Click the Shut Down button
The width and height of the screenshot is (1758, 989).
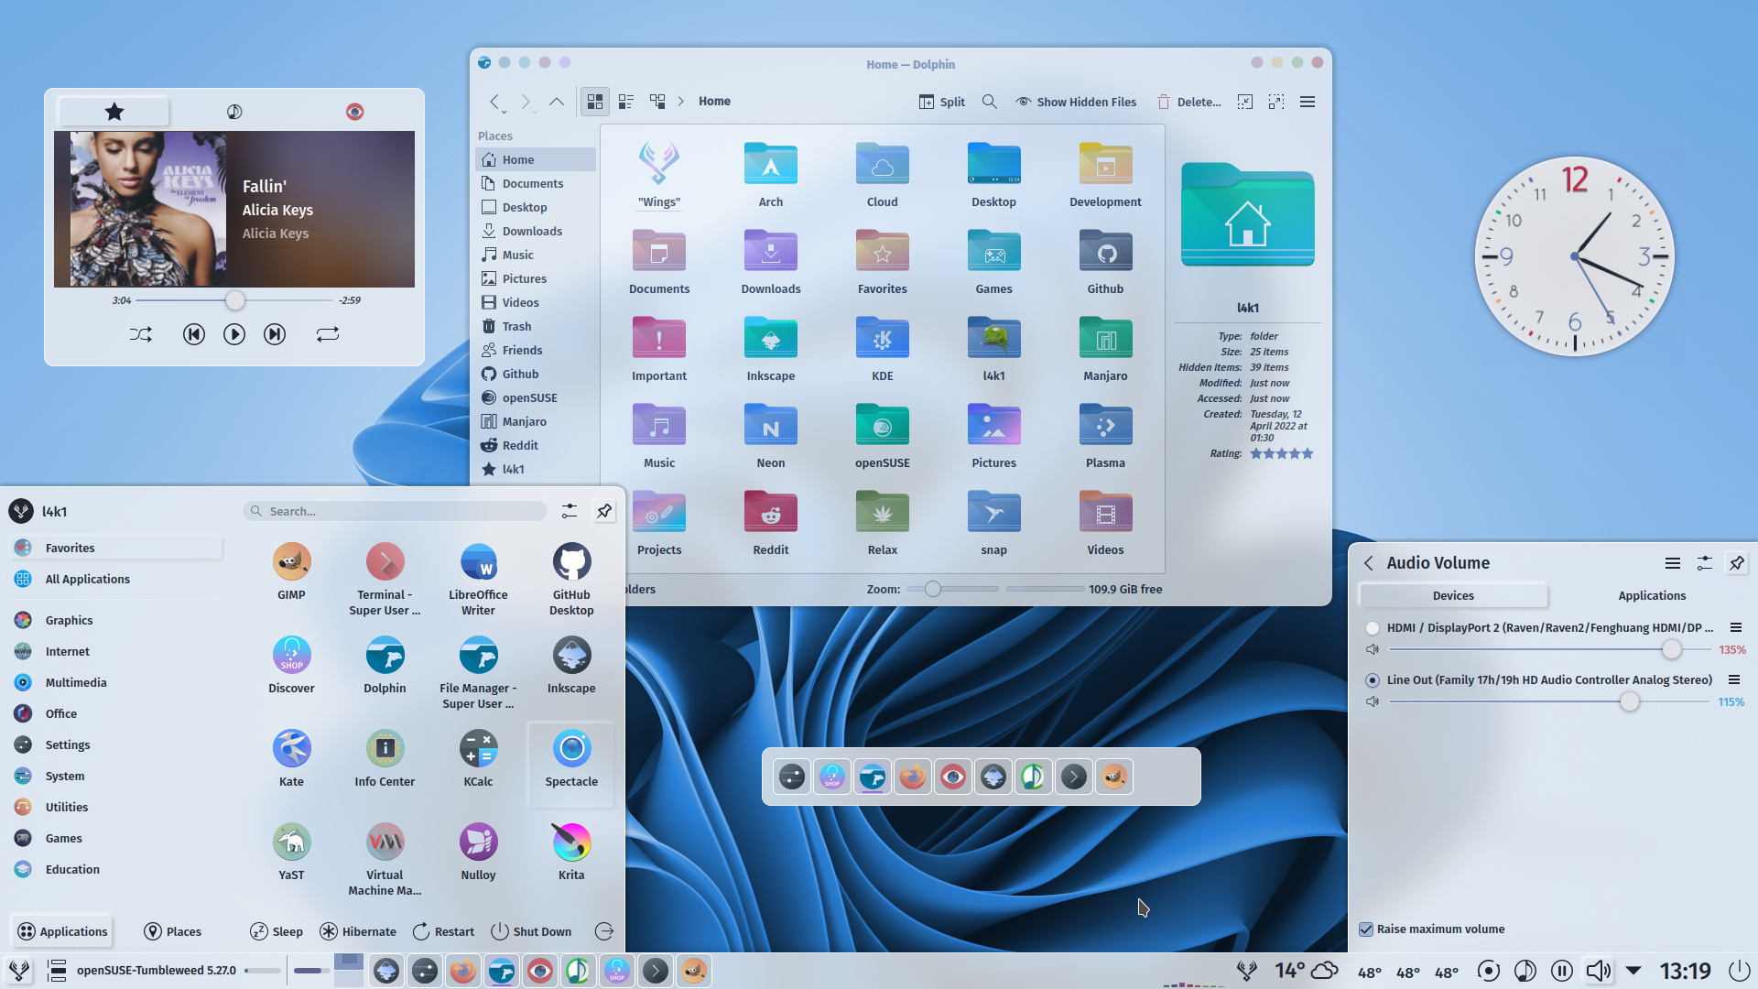[x=531, y=931]
